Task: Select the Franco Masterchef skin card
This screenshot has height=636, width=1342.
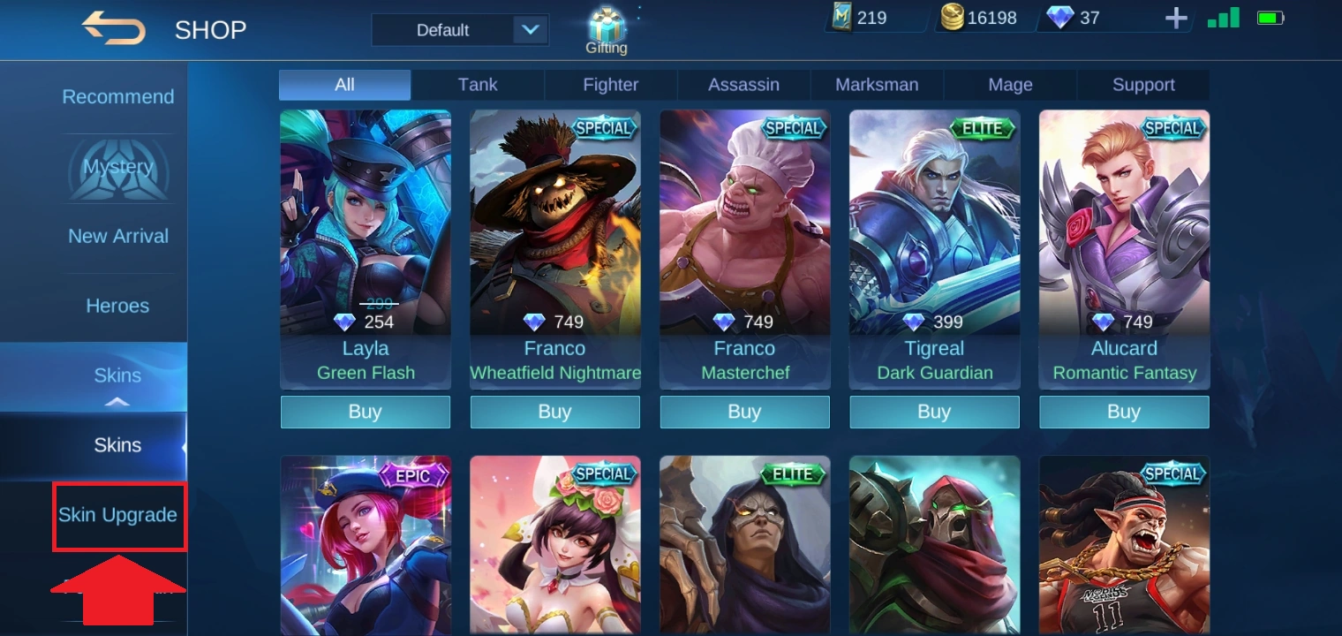Action: point(744,250)
